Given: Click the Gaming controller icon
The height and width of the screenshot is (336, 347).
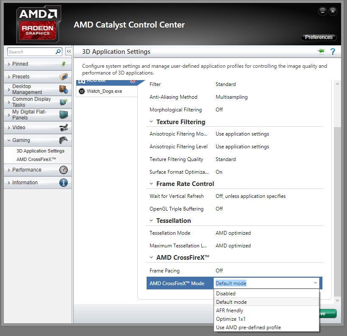Looking at the screenshot, I should (x=64, y=140).
